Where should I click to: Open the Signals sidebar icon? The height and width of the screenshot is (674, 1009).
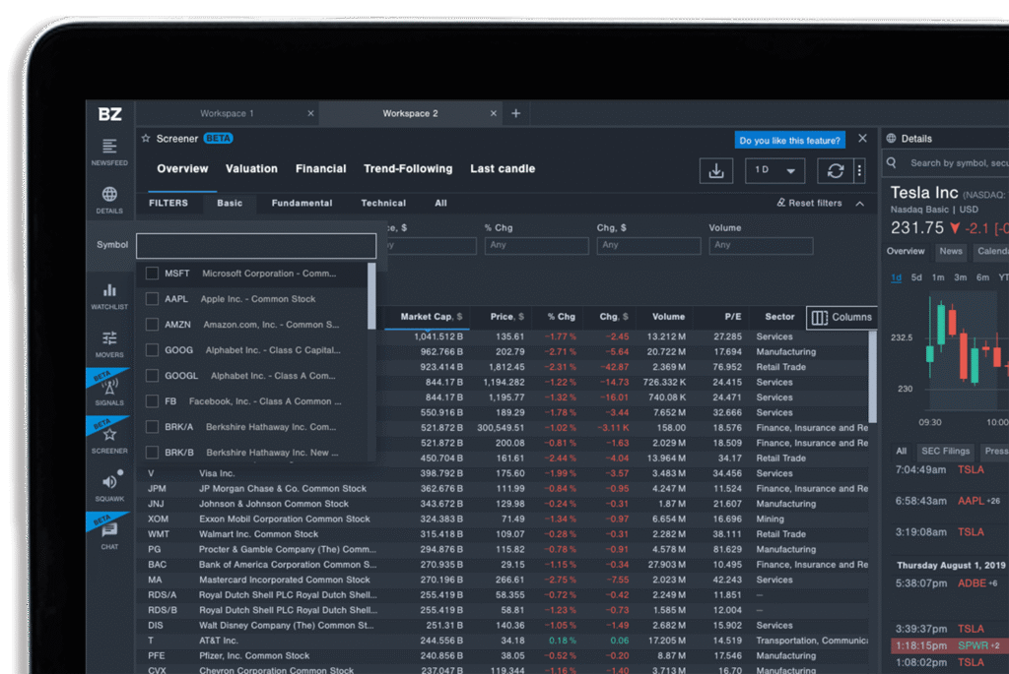pyautogui.click(x=109, y=391)
